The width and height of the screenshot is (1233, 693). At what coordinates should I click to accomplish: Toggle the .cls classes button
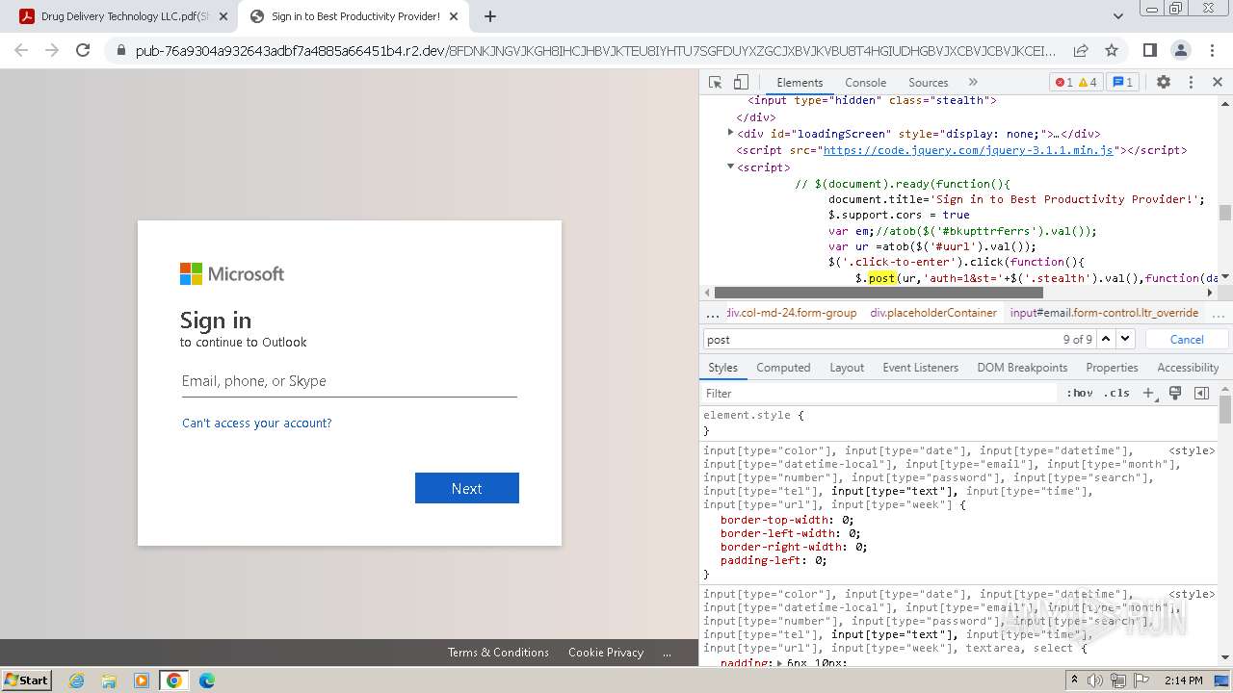pyautogui.click(x=1116, y=393)
